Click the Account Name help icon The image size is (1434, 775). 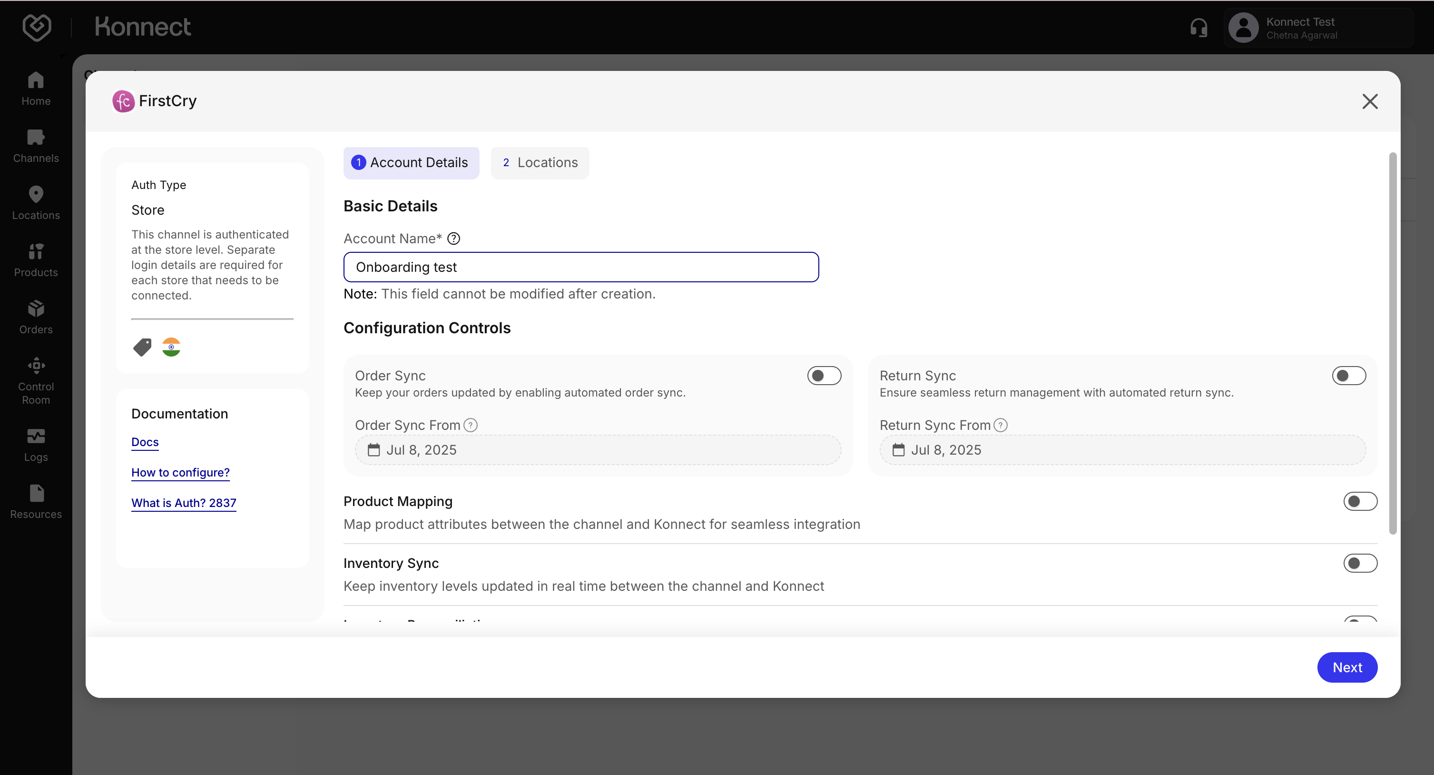pos(454,238)
